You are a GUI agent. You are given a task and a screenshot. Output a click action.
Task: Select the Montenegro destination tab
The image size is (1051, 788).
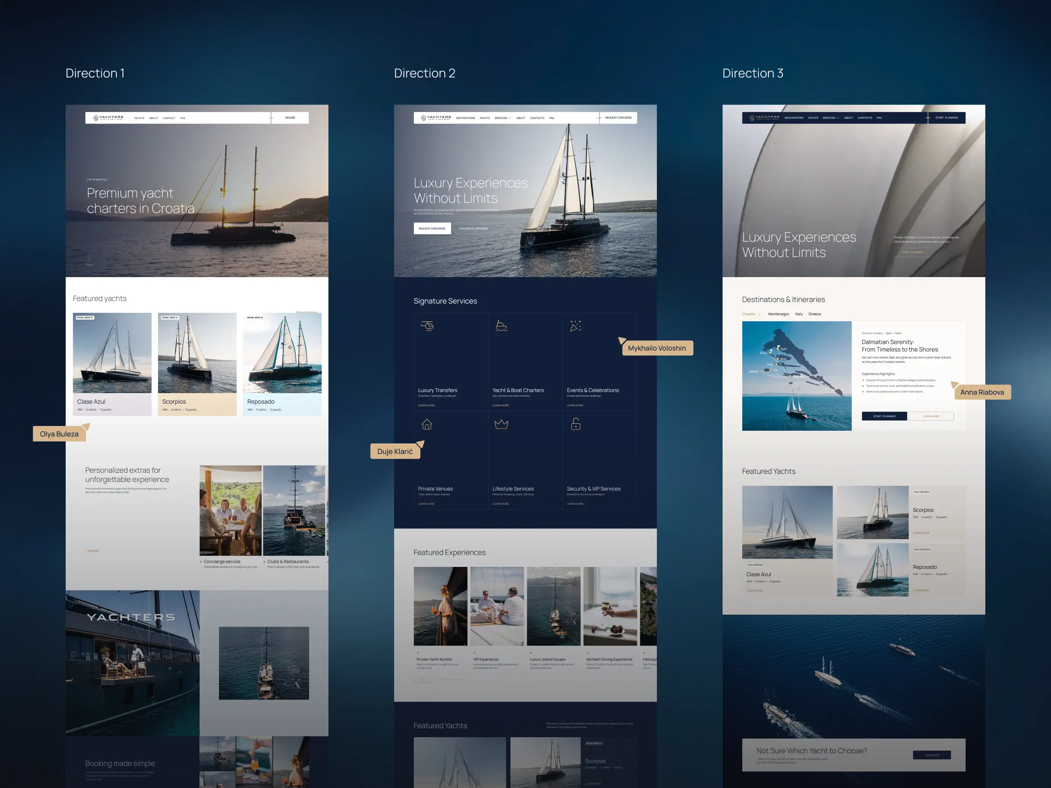[778, 314]
